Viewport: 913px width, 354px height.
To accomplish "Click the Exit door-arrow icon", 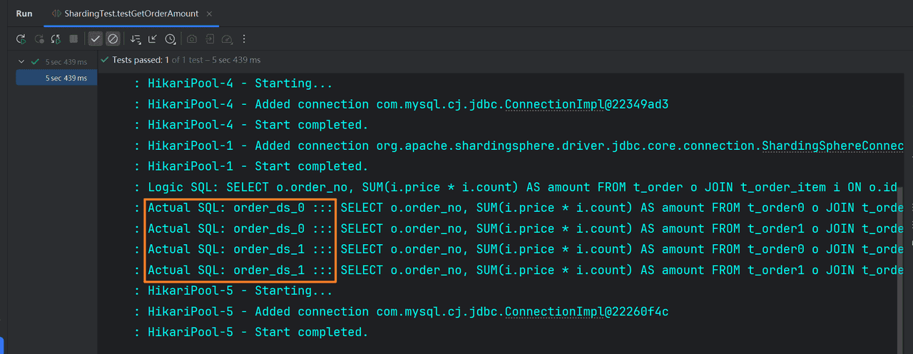I will (210, 39).
